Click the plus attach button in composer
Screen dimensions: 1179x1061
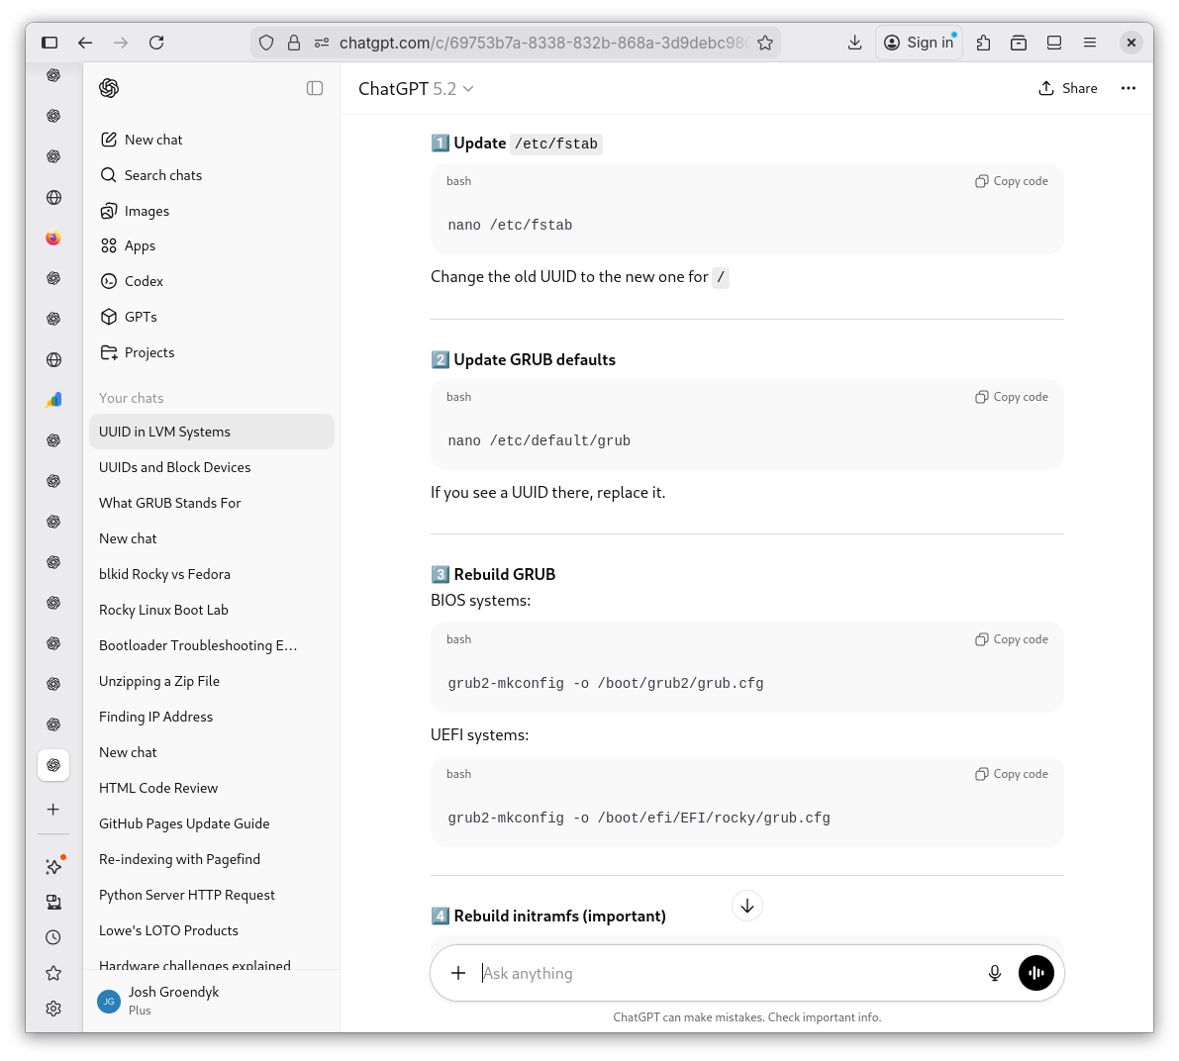(x=458, y=973)
